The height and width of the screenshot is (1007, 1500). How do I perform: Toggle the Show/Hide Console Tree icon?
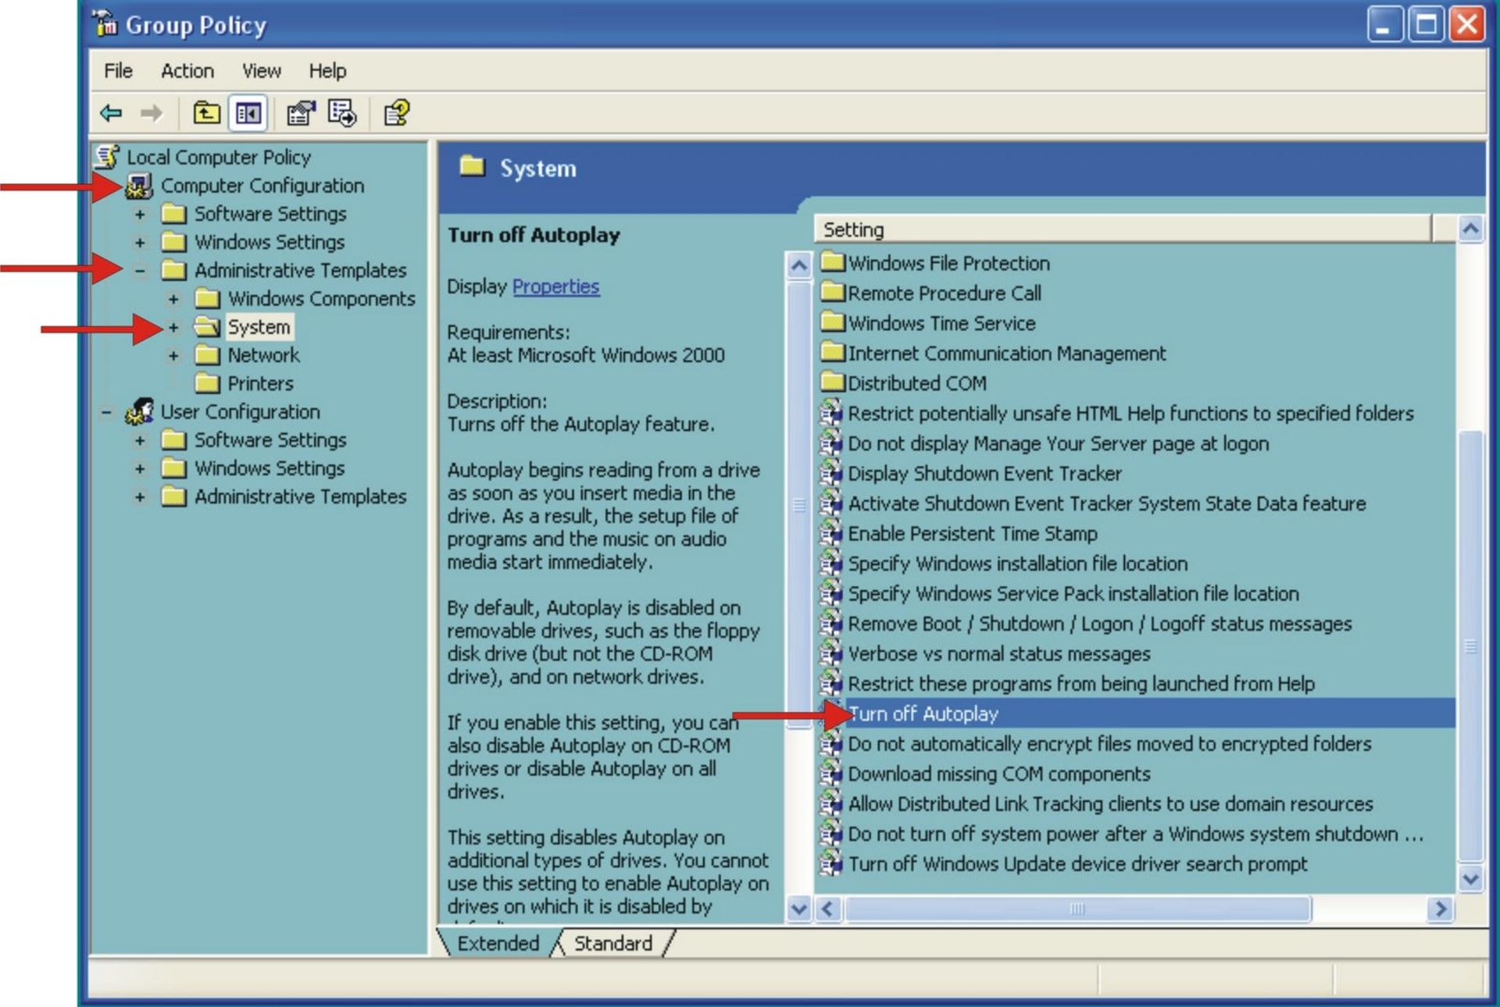point(248,113)
